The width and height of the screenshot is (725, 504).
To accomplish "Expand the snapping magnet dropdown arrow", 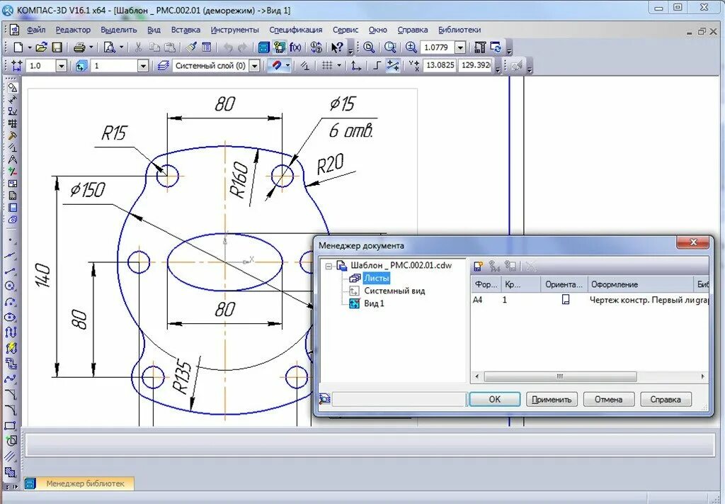I will point(287,66).
